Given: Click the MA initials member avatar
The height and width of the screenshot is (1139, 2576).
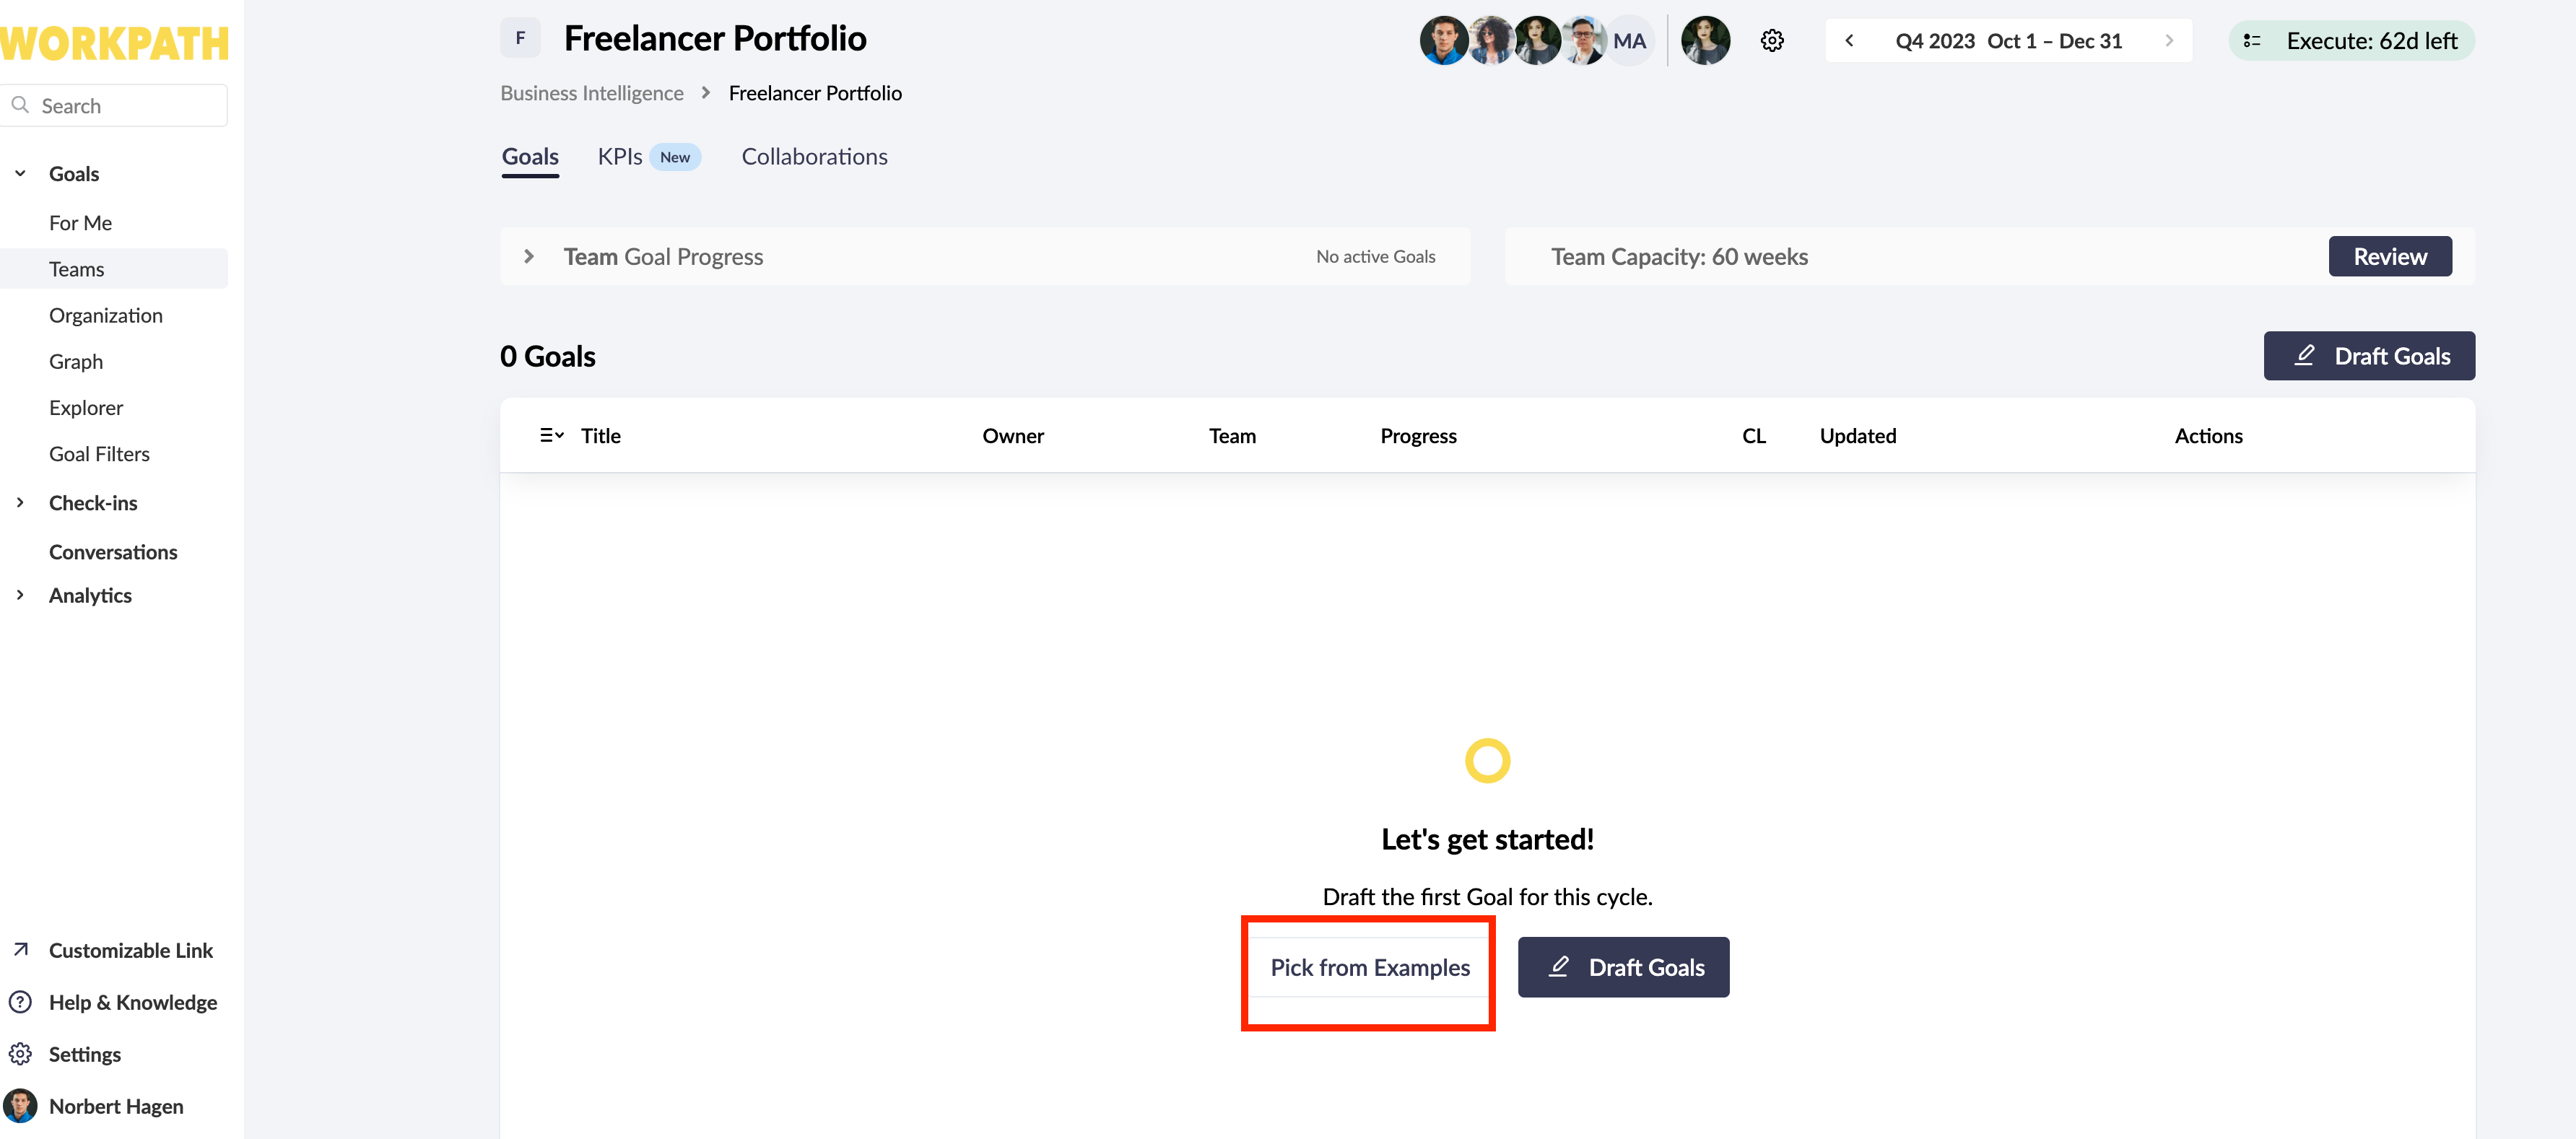Looking at the screenshot, I should 1629,41.
